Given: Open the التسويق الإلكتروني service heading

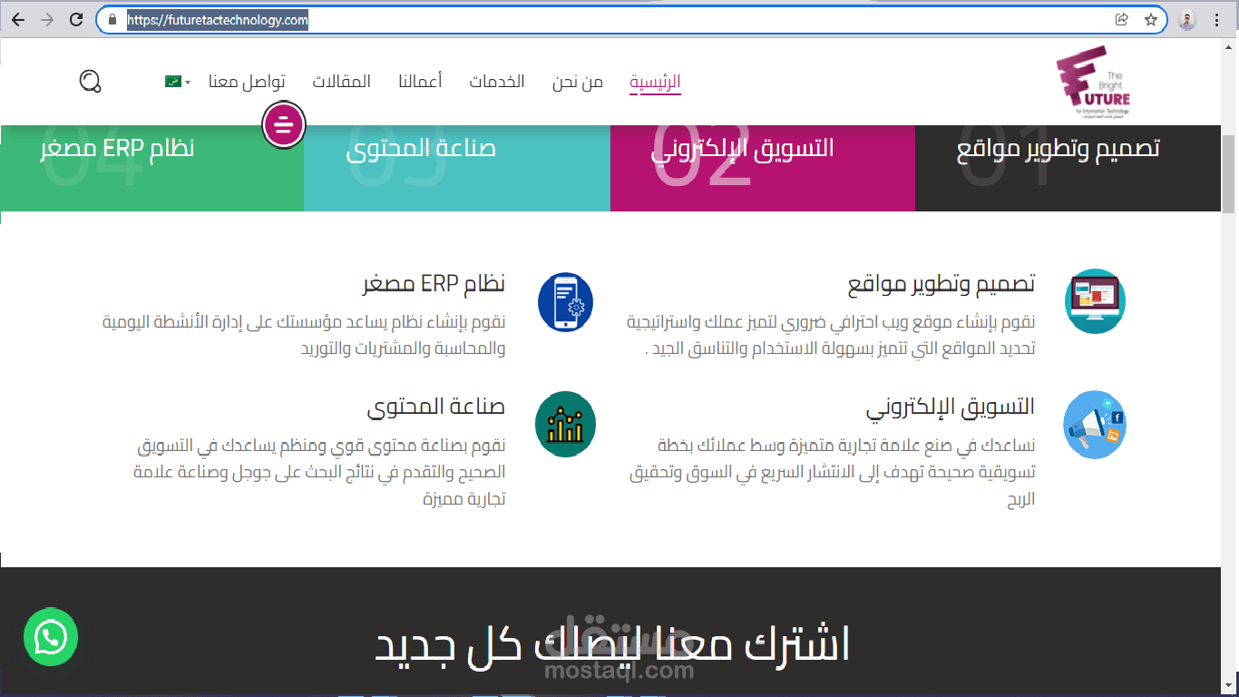Looking at the screenshot, I should 951,407.
